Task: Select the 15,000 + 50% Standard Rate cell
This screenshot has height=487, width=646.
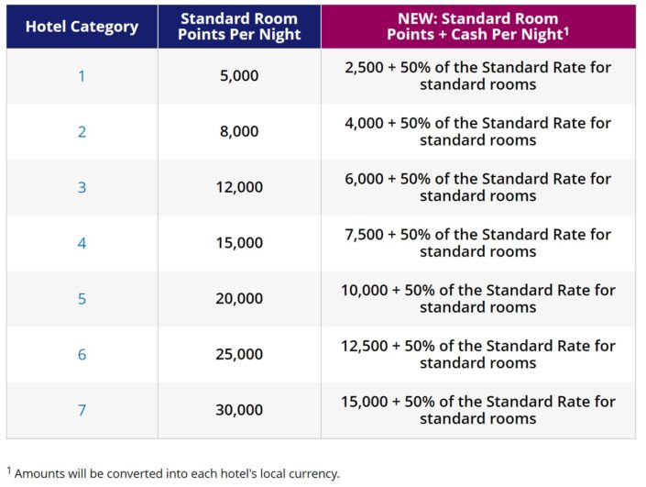Action: tap(477, 410)
